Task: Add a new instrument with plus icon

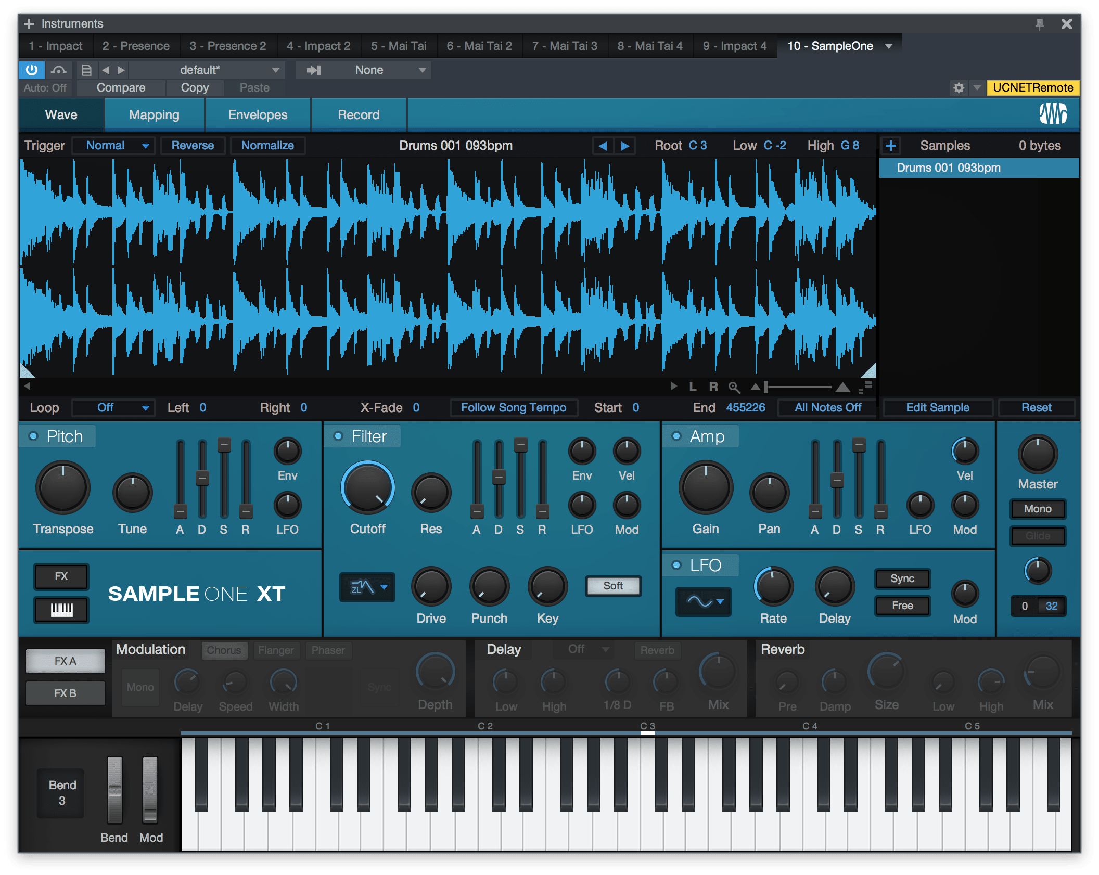Action: pyautogui.click(x=29, y=24)
